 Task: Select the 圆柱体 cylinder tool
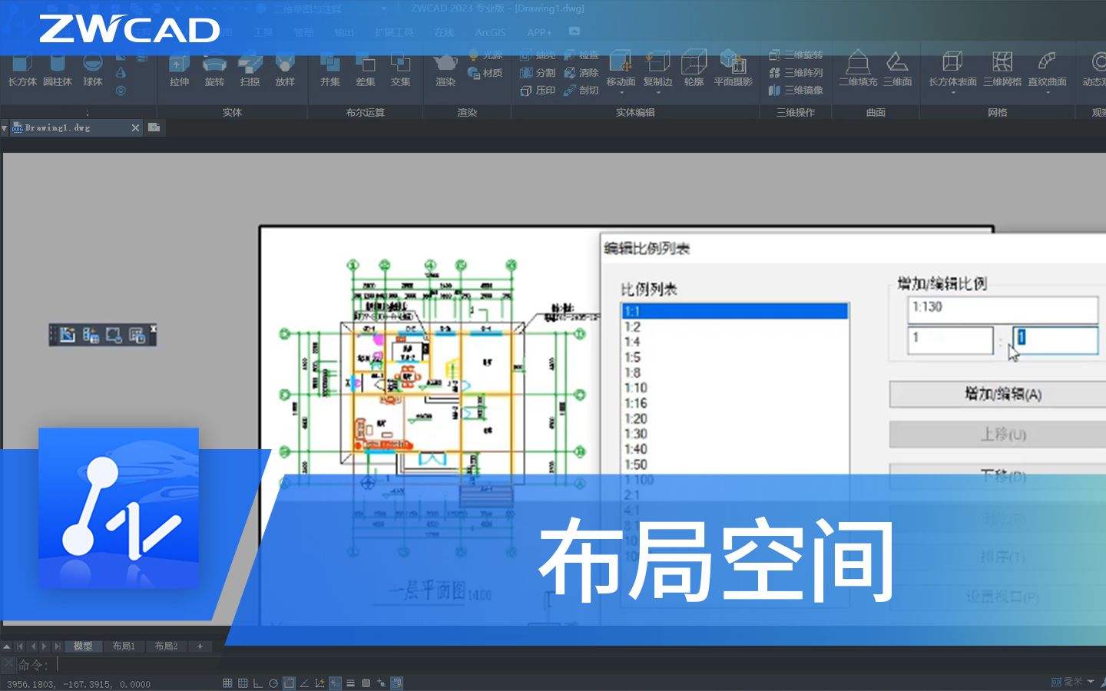(x=58, y=69)
